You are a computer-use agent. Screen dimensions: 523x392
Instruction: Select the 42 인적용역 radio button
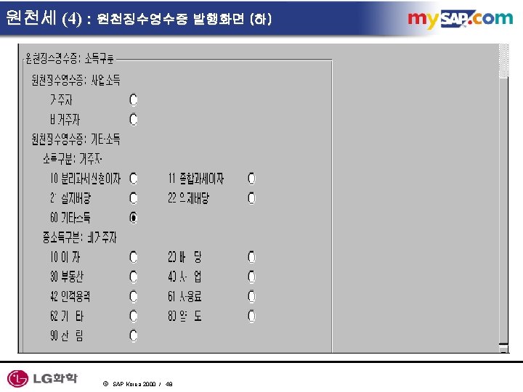pyautogui.click(x=134, y=296)
